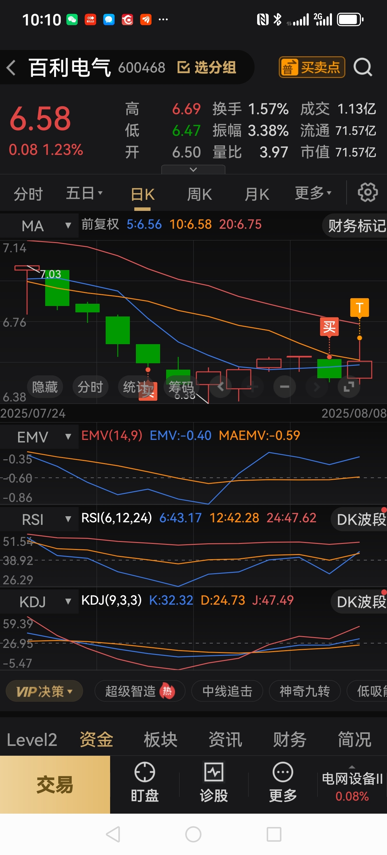Tap the 分时 overlay pill on chart

[90, 387]
